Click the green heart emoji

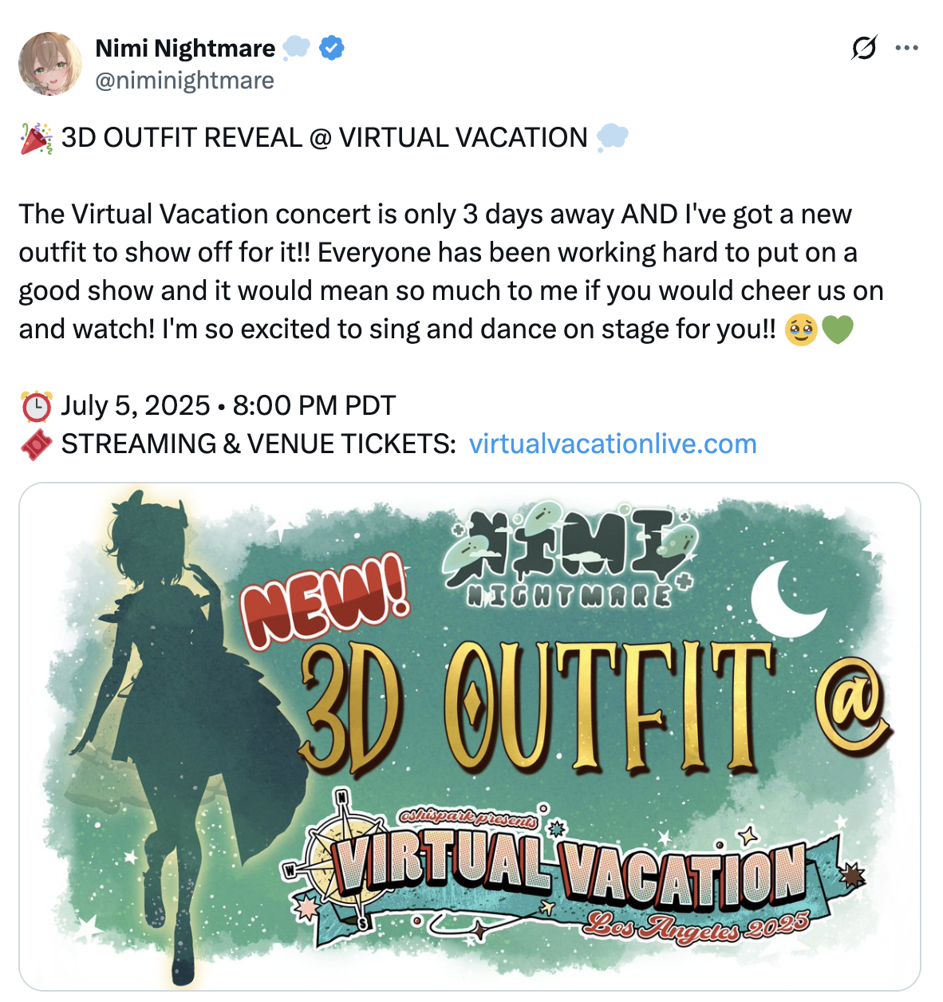coord(838,329)
